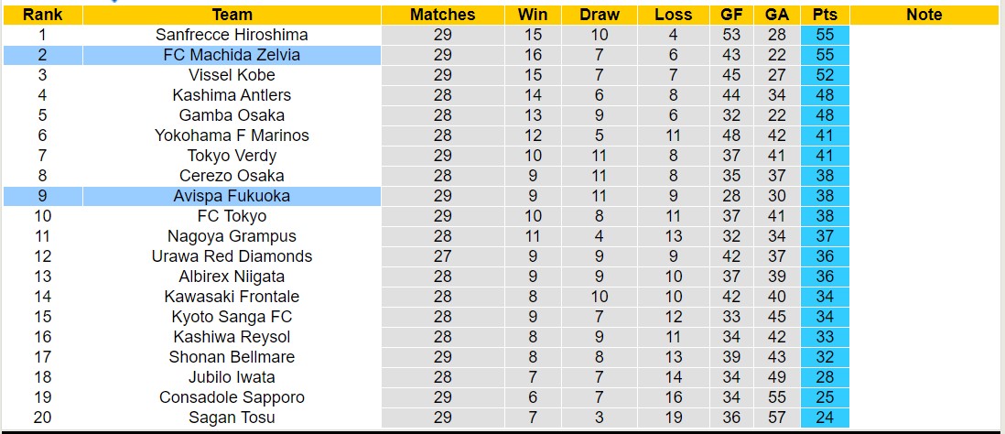The width and height of the screenshot is (1005, 434).
Task: Open the Sanfrecce Hiroshima team link
Action: (232, 35)
